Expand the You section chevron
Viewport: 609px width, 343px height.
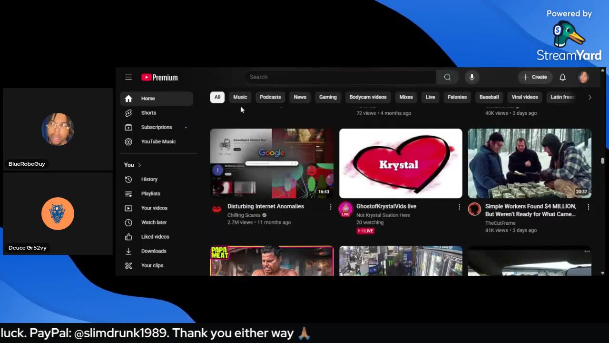tap(139, 165)
